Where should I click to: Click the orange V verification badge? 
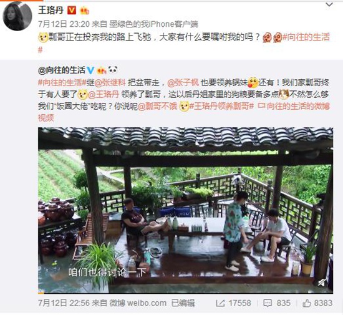pos(72,10)
